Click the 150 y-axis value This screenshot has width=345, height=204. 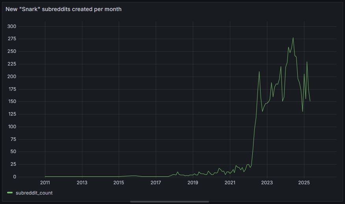tap(12, 101)
